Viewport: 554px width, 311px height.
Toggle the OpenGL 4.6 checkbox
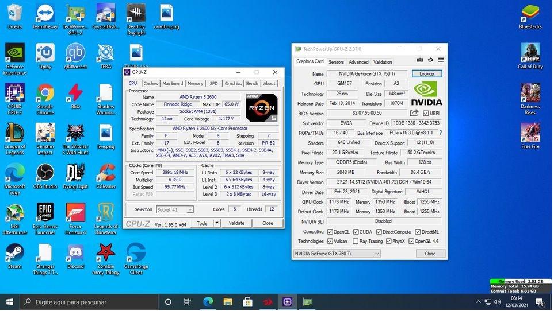click(411, 241)
